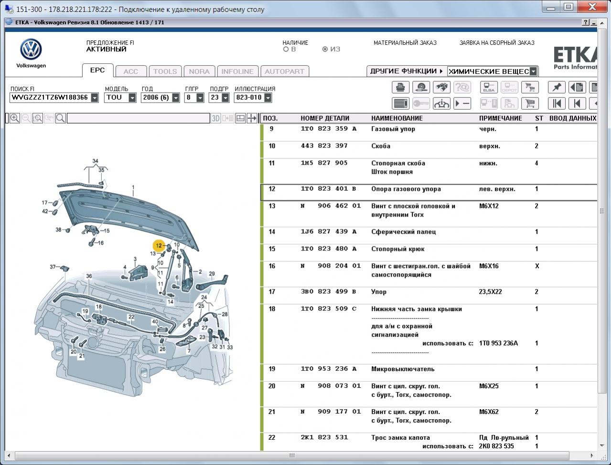
Task: Click the vehicle info icon with the letter i
Action: click(441, 103)
